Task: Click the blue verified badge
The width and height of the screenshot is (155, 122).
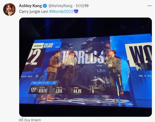Action: 45,6
